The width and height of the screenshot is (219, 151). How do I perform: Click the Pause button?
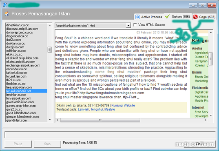point(18,144)
